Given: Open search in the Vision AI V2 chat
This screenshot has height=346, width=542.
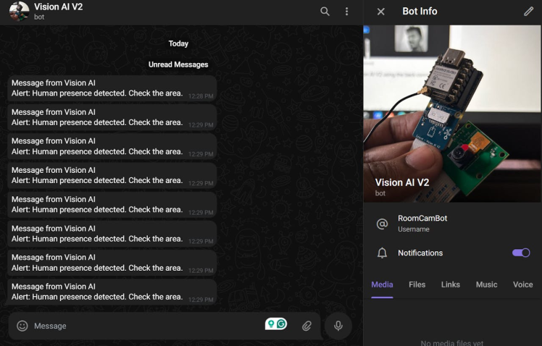Looking at the screenshot, I should 325,12.
